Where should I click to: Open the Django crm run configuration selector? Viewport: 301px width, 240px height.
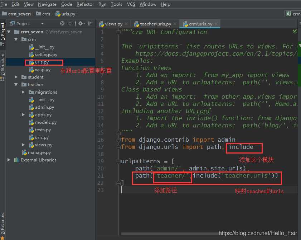pyautogui.click(x=293, y=14)
